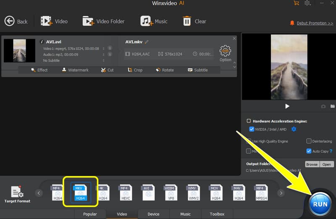Enable the Deinterlacing checkbox
This screenshot has height=219, width=336.
[x=309, y=141]
